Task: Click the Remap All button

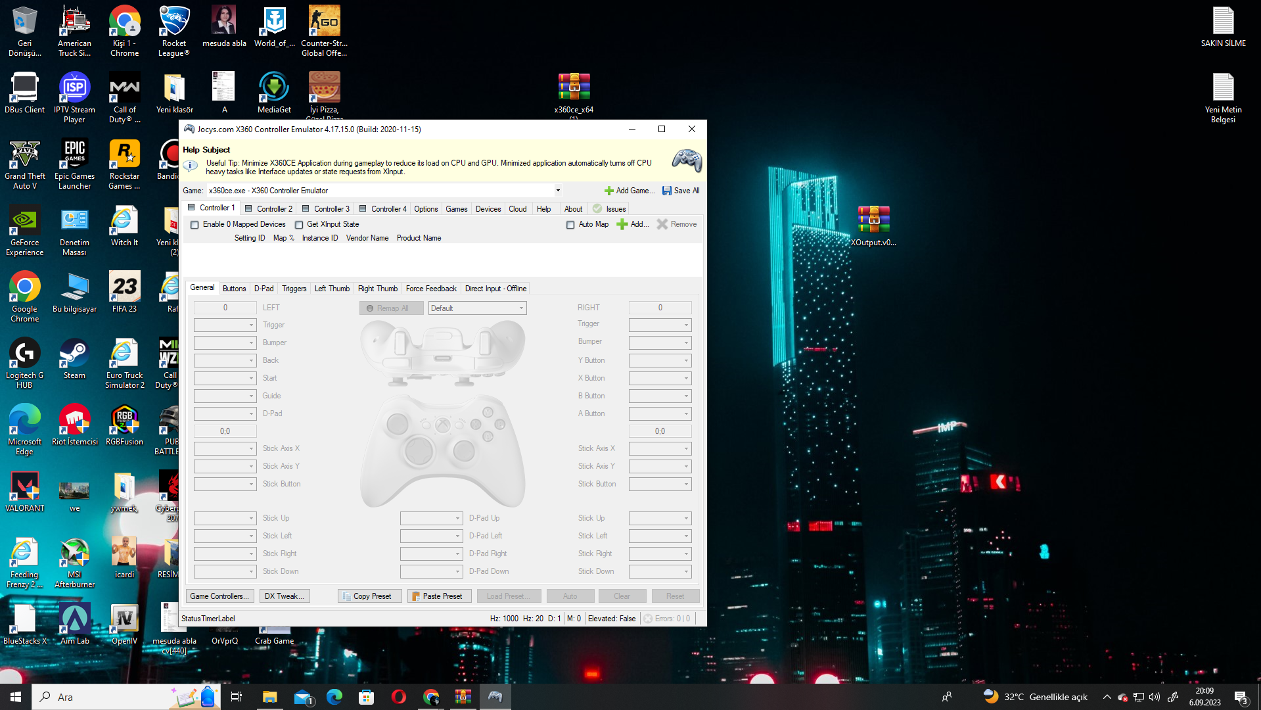Action: (392, 308)
